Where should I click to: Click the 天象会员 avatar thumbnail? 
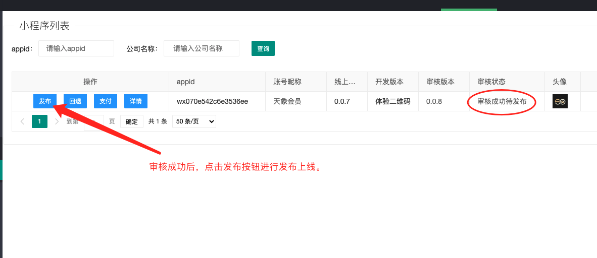[560, 101]
